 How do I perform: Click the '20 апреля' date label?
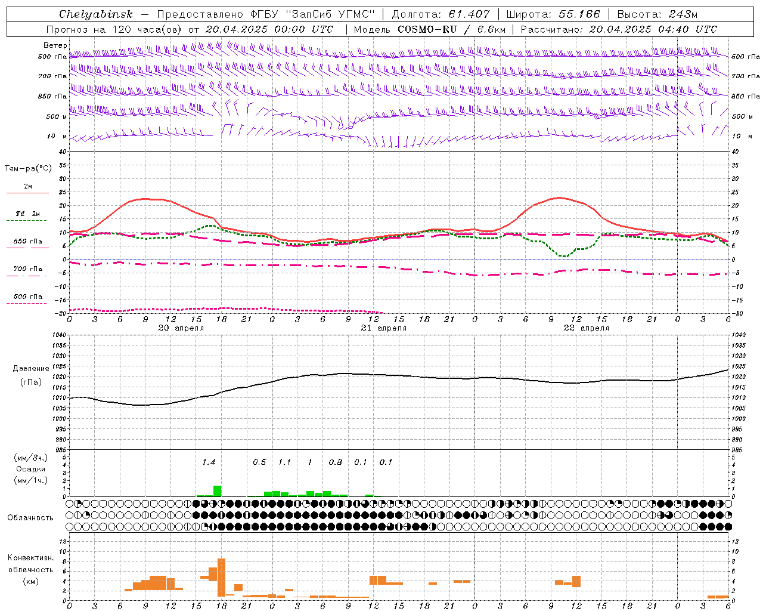coord(181,328)
